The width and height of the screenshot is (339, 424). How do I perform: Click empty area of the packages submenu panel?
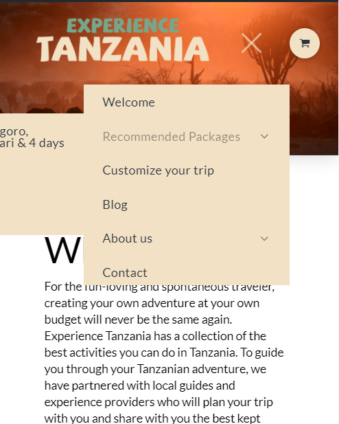pos(40,194)
